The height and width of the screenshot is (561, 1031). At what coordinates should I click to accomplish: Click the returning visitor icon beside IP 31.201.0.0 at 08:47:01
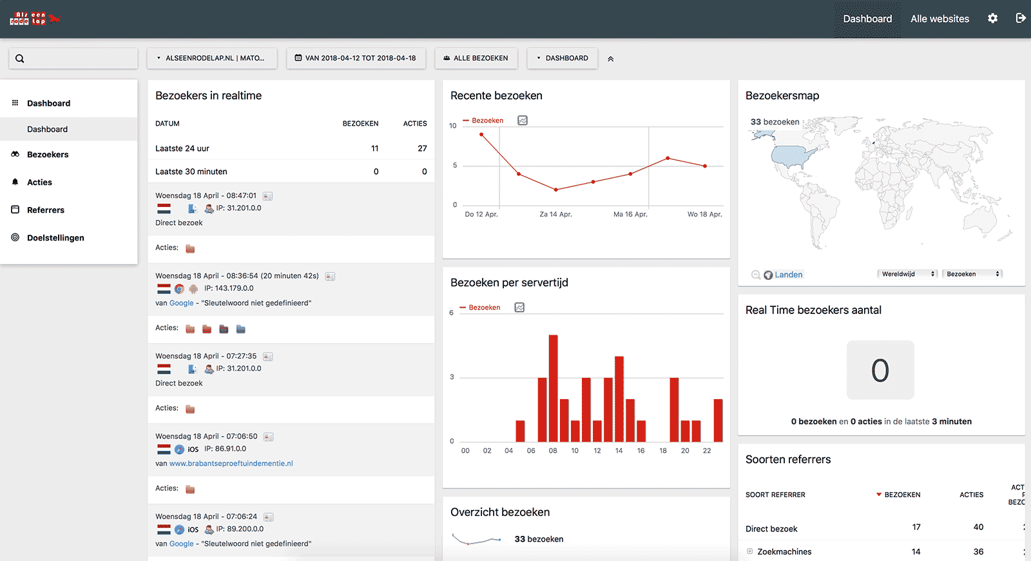pyautogui.click(x=209, y=208)
